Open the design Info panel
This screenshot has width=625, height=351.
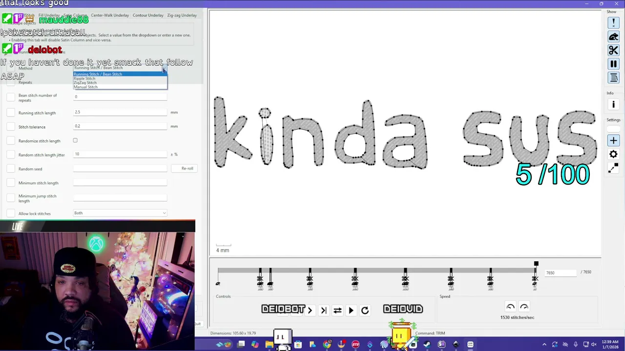(613, 104)
